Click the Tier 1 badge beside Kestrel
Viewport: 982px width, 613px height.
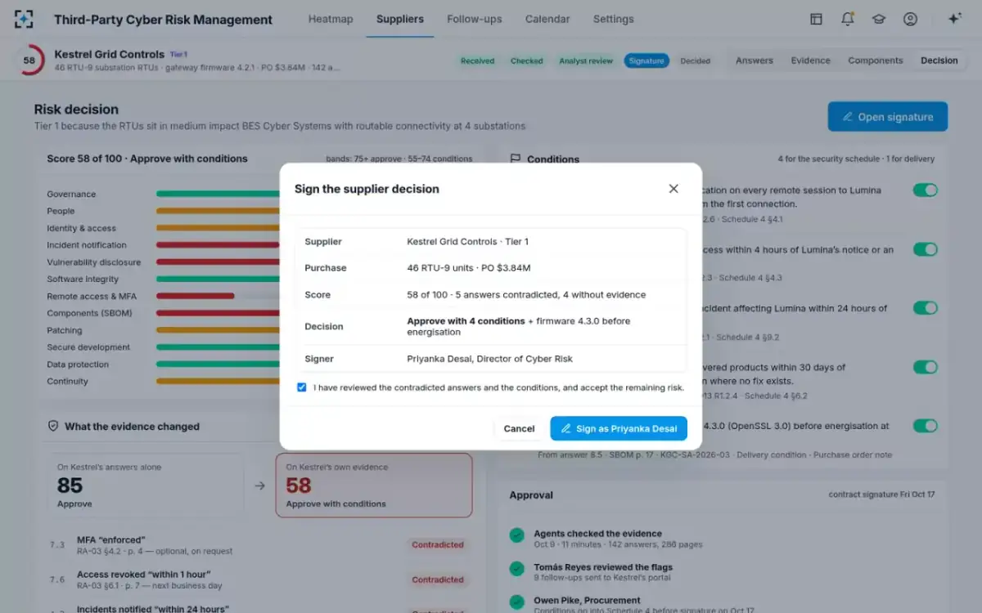coord(178,55)
